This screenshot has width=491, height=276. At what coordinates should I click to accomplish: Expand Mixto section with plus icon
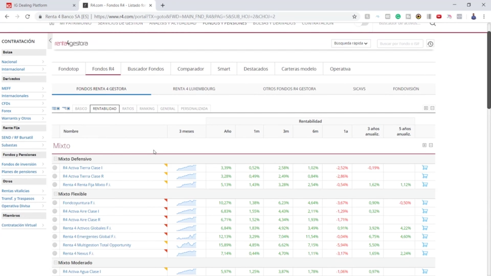coord(424,145)
